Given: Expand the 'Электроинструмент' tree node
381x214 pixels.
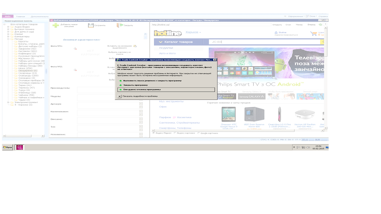Looking at the screenshot, I should (8, 102).
